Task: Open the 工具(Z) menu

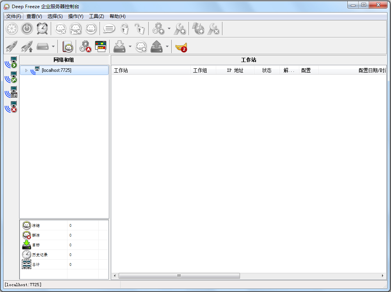Action: tap(96, 16)
